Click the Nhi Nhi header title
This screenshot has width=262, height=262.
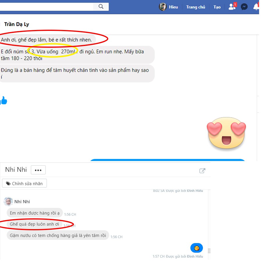click(16, 170)
